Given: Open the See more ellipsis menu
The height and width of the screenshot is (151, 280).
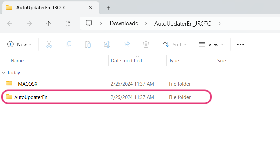Looking at the screenshot, I should coord(240,44).
